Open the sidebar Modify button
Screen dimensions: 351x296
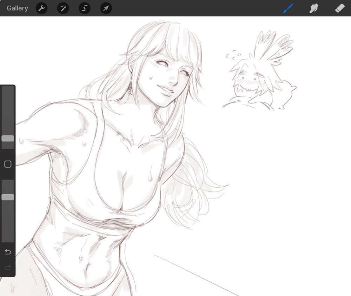pos(8,164)
